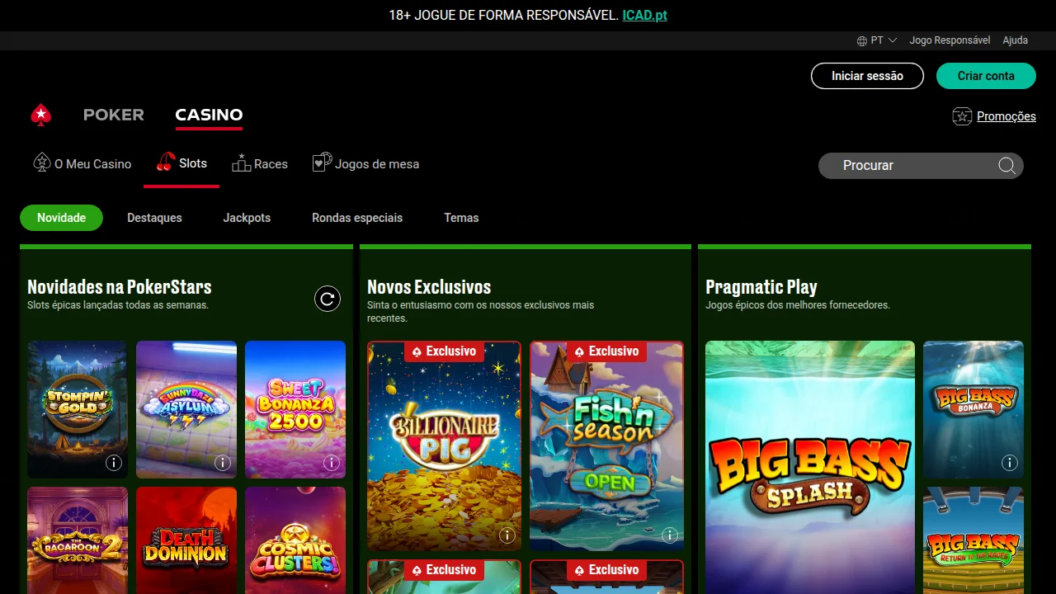Click the Jogos de mesa cards icon
Viewport: 1056px width, 594px height.
[322, 163]
